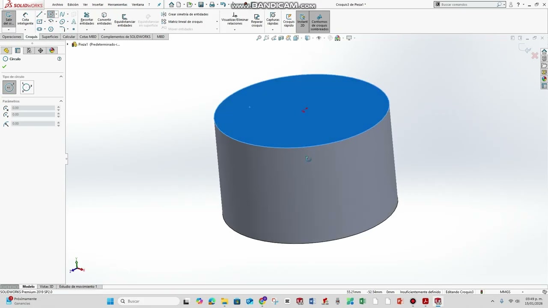Select the Line sketch tool
This screenshot has width=548, height=308.
coord(39,14)
